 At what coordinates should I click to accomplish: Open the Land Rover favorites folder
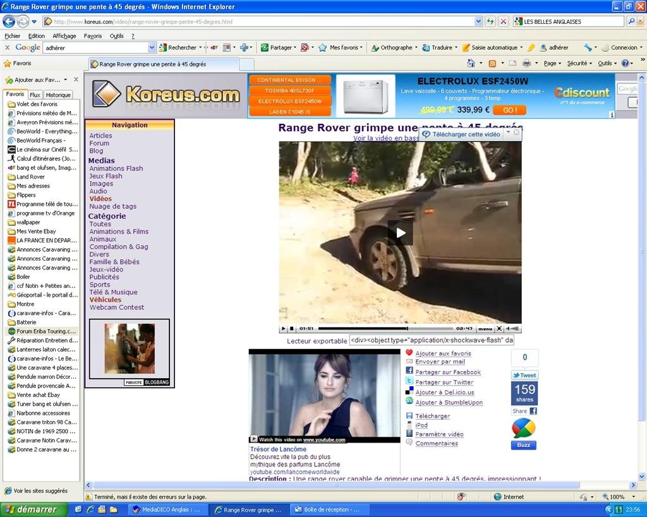[30, 177]
